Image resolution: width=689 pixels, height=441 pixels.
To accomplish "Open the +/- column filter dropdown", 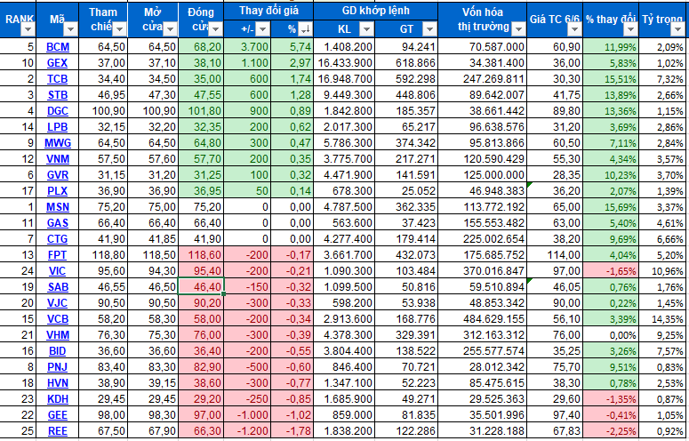I will tap(262, 29).
